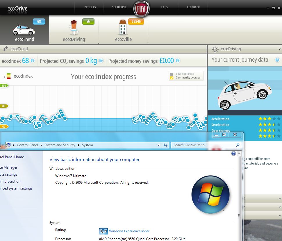This screenshot has width=282, height=241.
Task: Open the FEEDBACK menu
Action: pyautogui.click(x=193, y=7)
